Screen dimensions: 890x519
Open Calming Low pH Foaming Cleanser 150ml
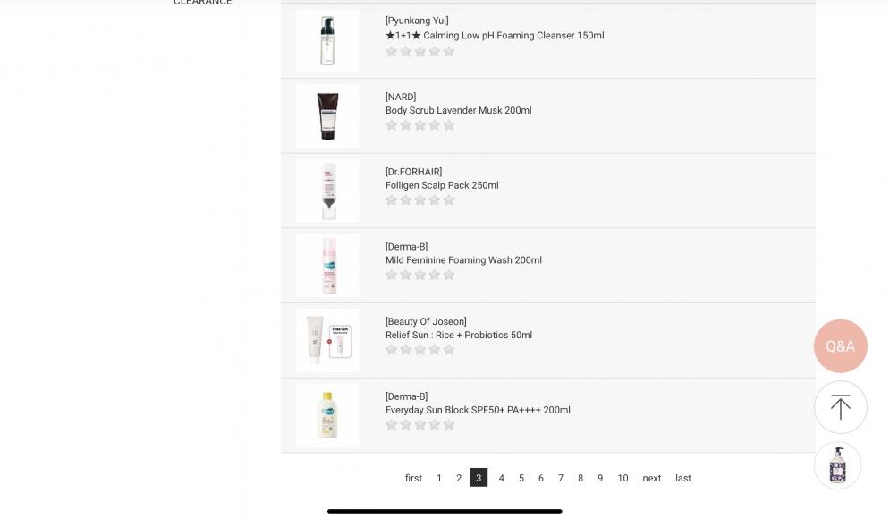pyautogui.click(x=495, y=35)
